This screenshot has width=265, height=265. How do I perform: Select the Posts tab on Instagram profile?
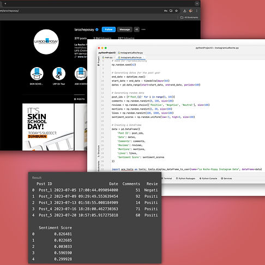80,99
